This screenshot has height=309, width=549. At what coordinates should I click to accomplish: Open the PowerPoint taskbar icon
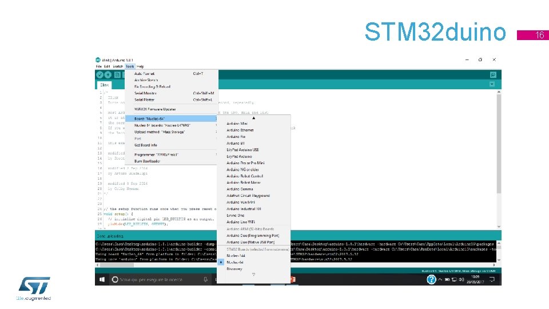click(293, 280)
